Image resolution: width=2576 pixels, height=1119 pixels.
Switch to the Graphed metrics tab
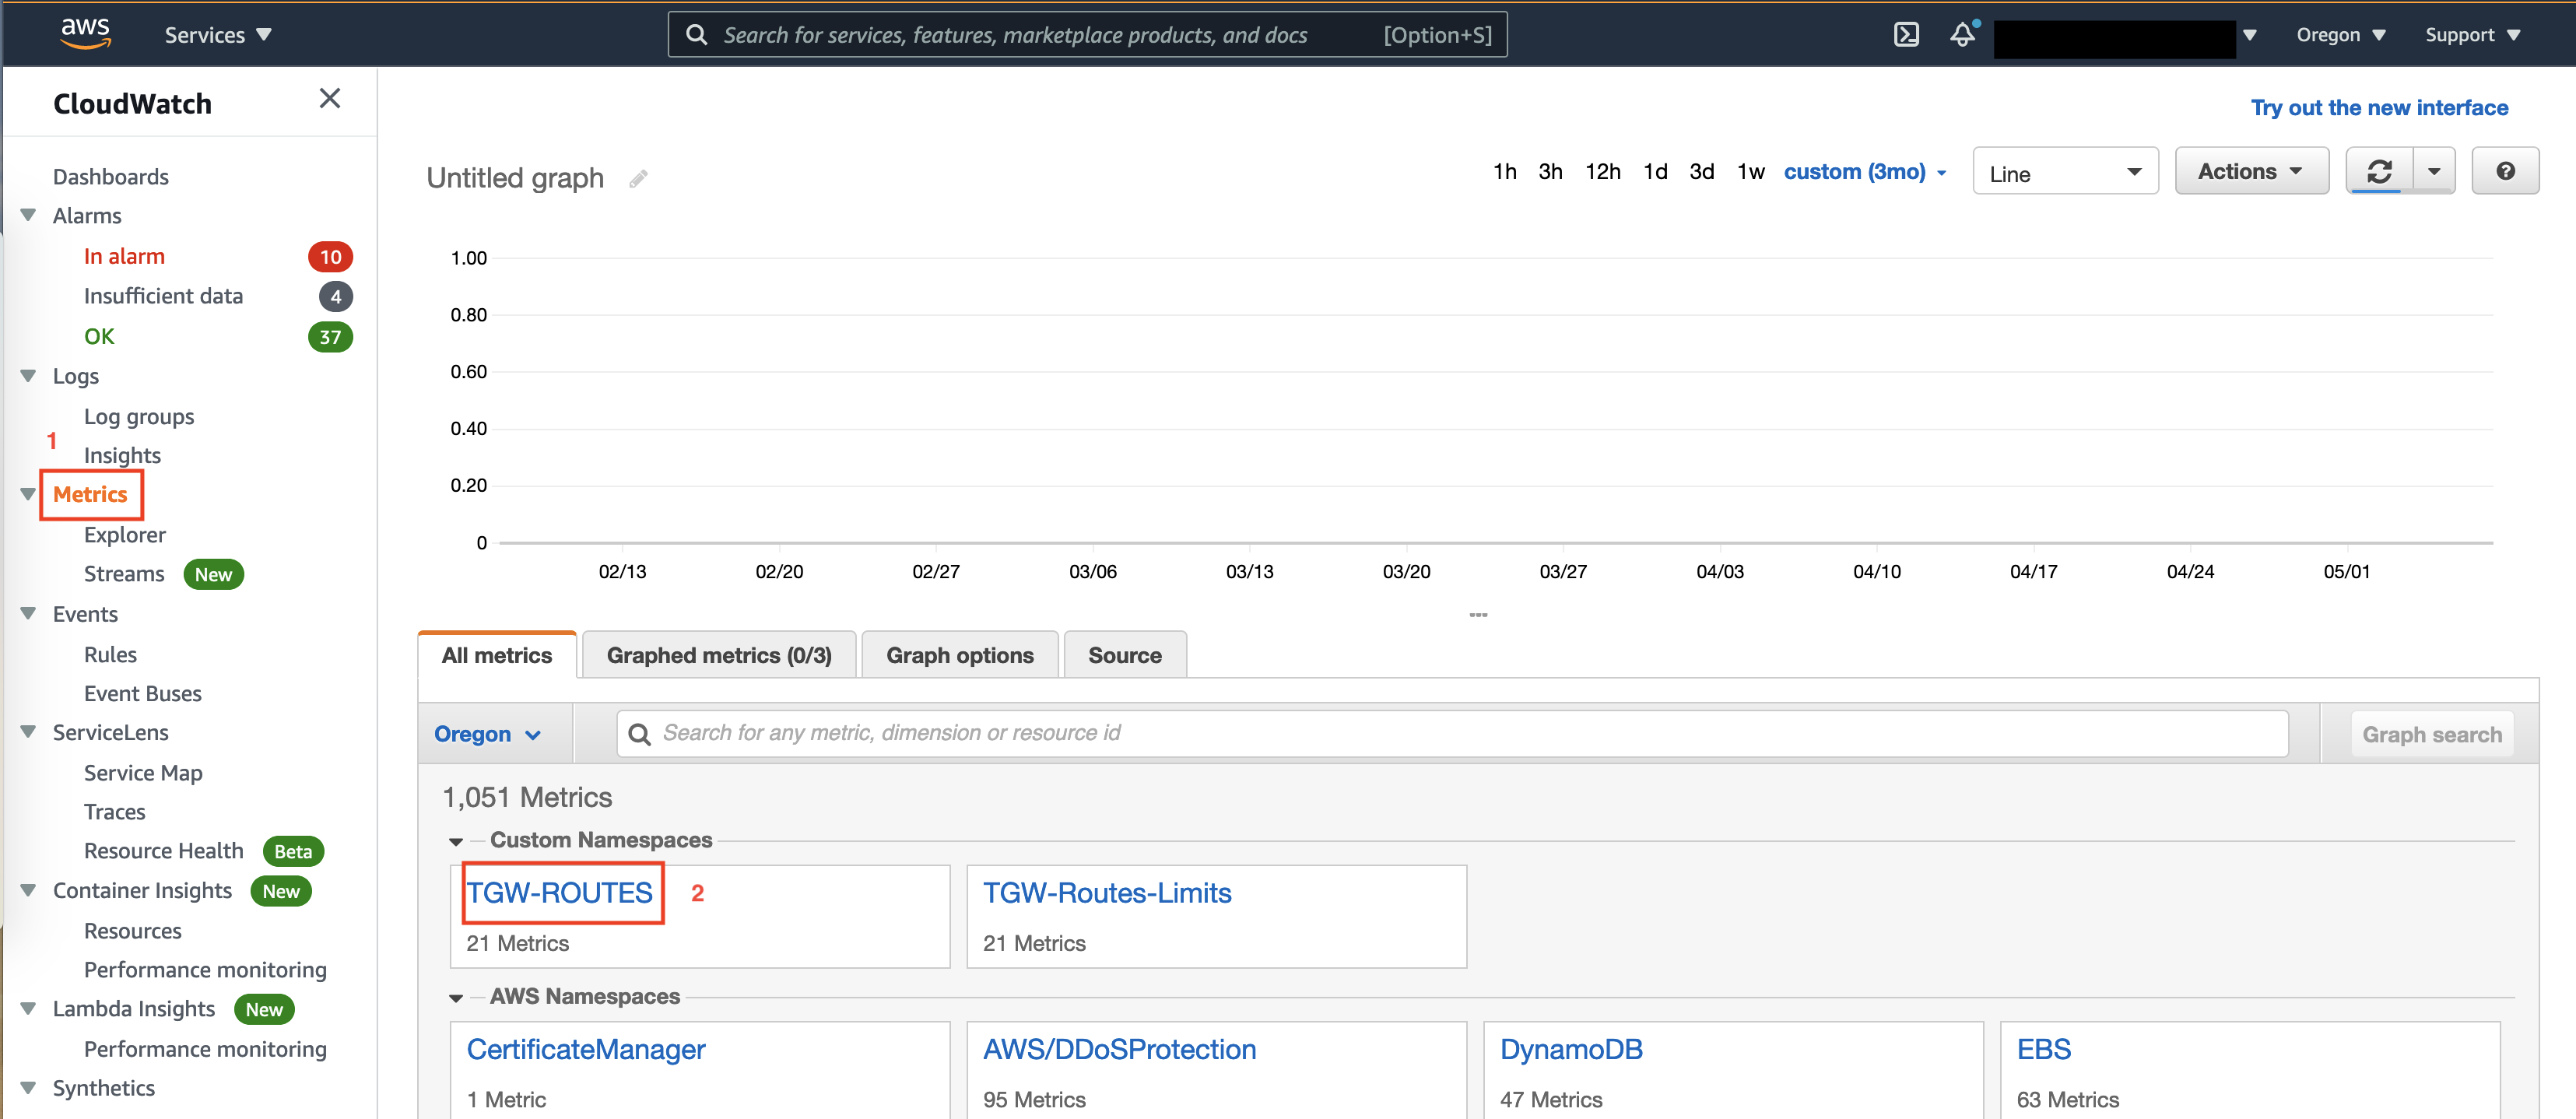718,655
